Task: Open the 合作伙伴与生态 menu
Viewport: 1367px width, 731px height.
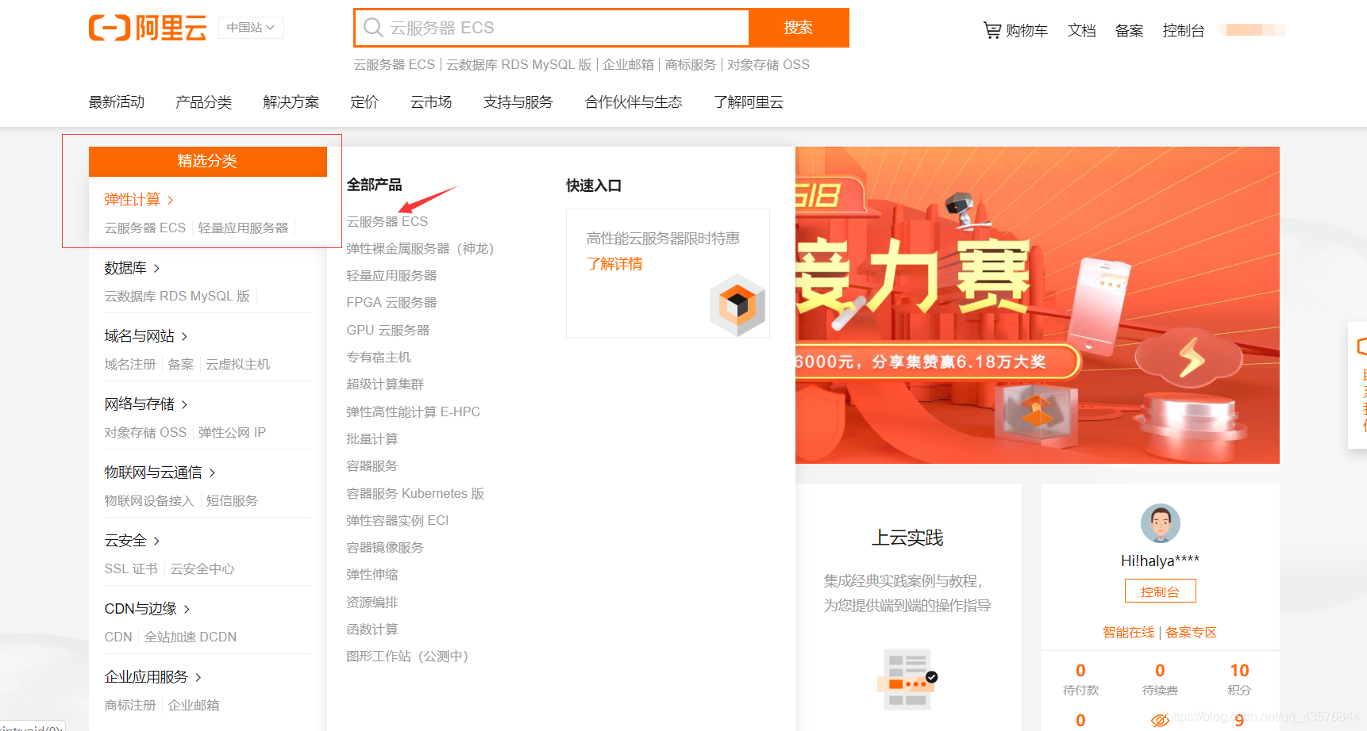Action: tap(633, 102)
